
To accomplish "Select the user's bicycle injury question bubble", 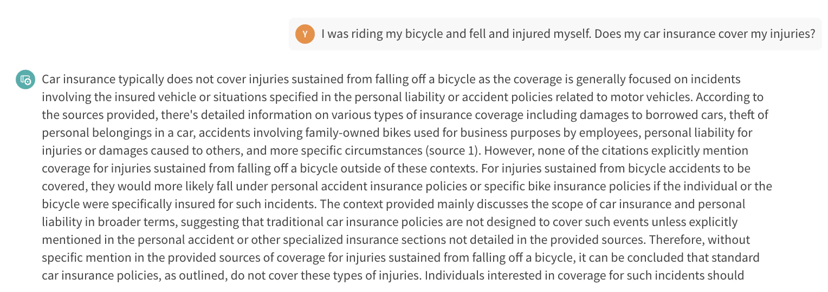I will (555, 34).
